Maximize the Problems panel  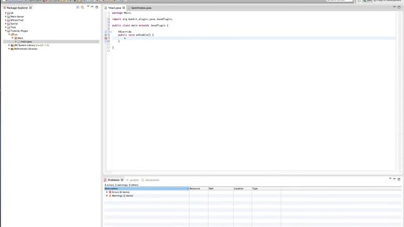click(x=399, y=179)
